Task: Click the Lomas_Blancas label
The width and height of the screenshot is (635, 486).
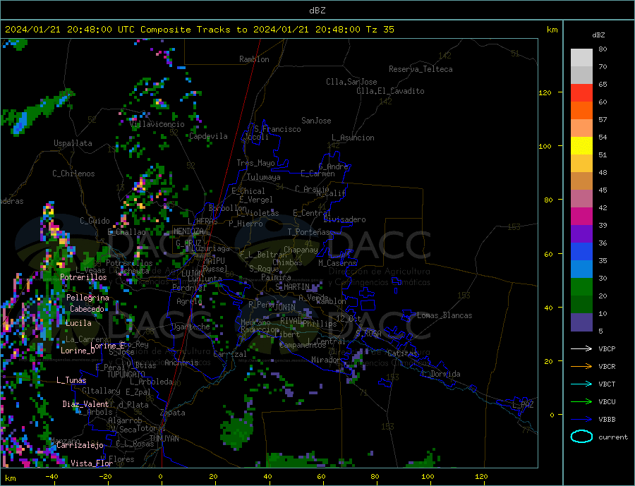Action: point(445,315)
